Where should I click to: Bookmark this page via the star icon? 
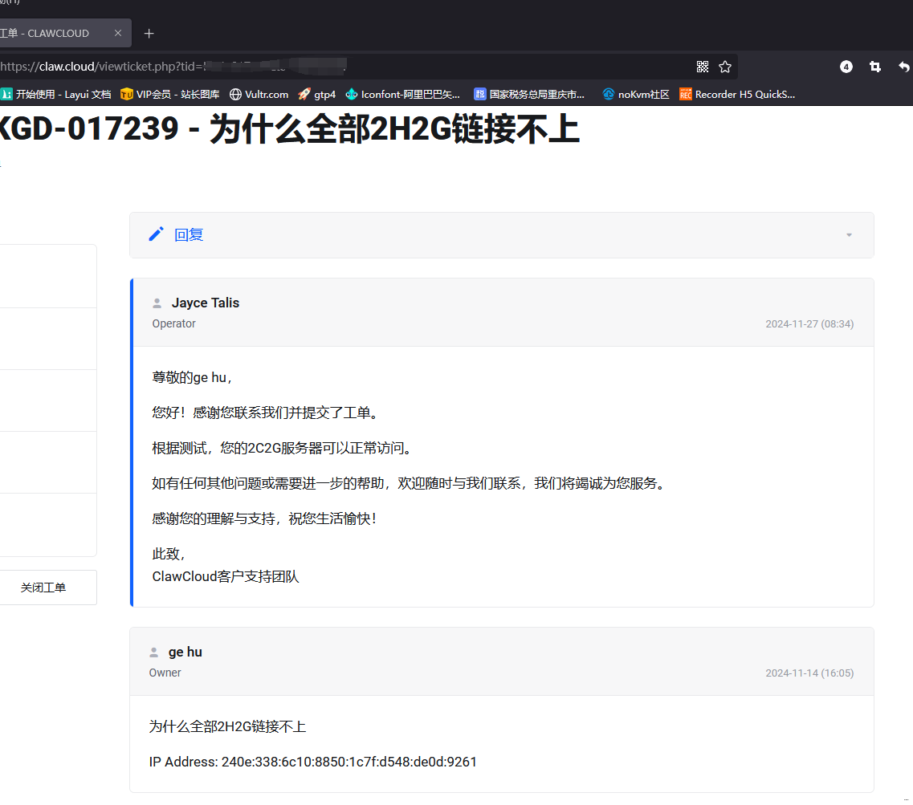point(726,67)
